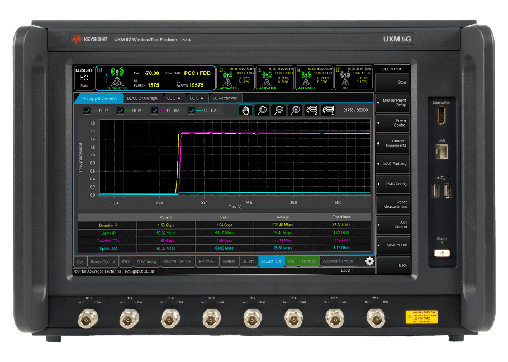Click the zoom in magnifier icon
This screenshot has width=508, height=362.
coord(295,110)
